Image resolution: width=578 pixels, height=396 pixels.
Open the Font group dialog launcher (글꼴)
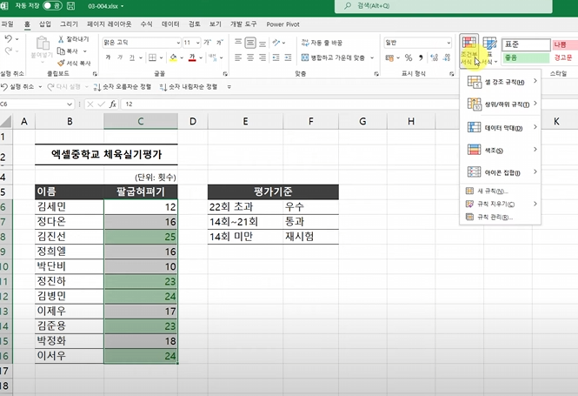pyautogui.click(x=225, y=74)
